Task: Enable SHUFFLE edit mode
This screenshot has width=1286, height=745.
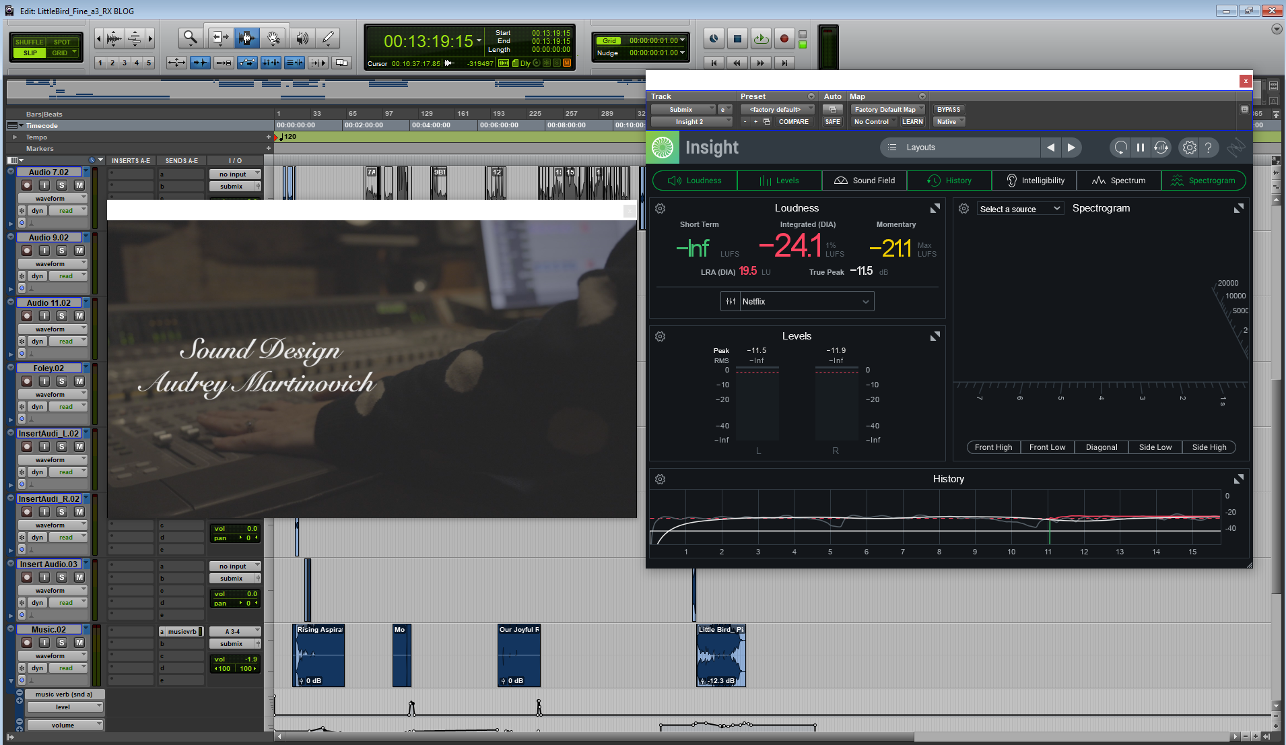Action: 29,42
